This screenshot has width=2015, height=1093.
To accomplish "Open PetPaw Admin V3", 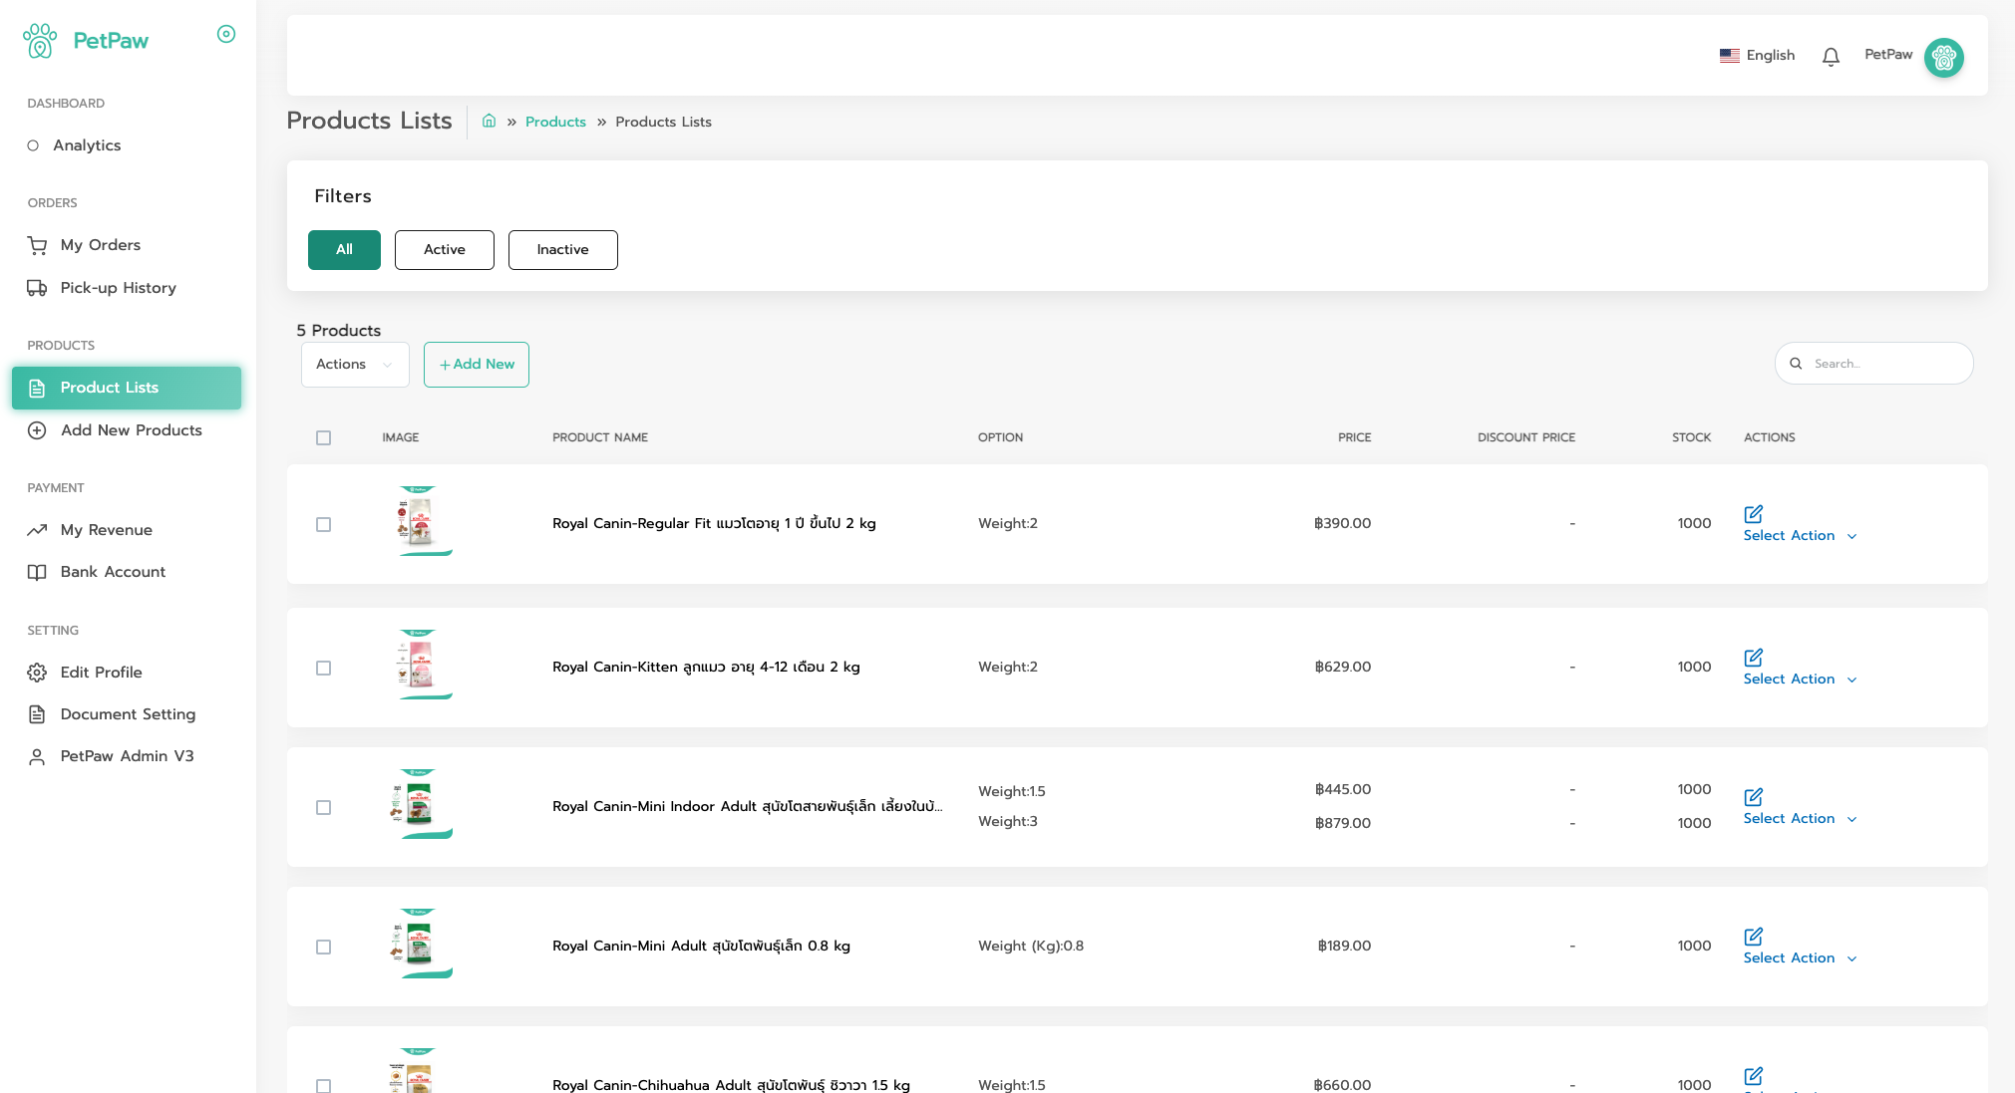I will pyautogui.click(x=127, y=756).
